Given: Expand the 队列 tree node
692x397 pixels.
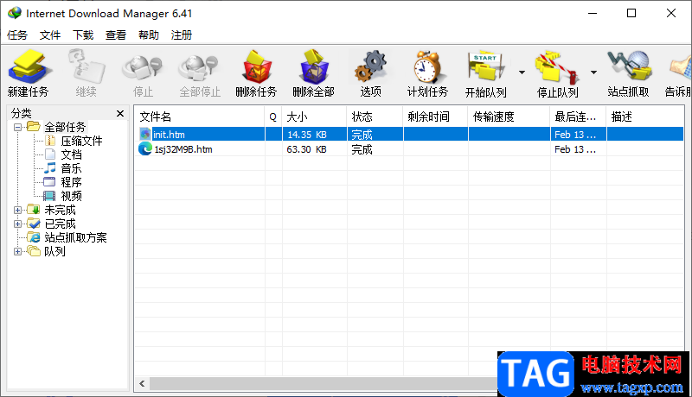Looking at the screenshot, I should 17,251.
